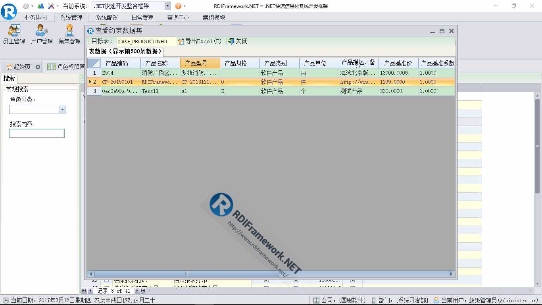
Task: Select the 起始页 document tab
Action: (22, 67)
